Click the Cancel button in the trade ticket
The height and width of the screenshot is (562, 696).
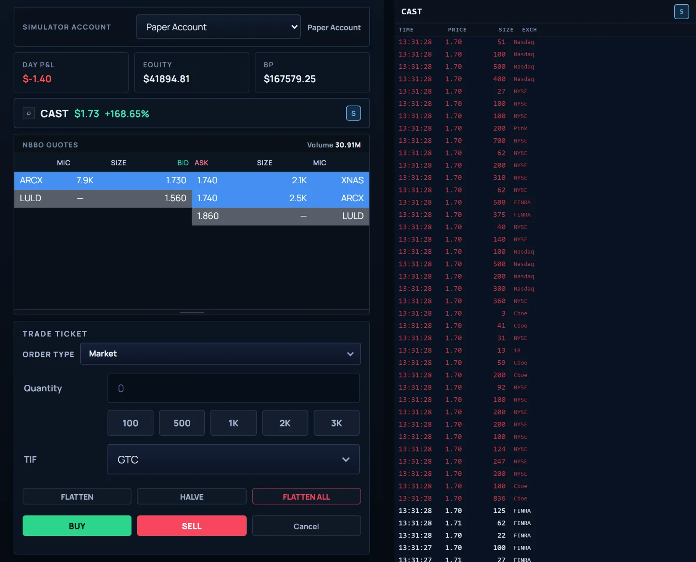click(x=306, y=526)
